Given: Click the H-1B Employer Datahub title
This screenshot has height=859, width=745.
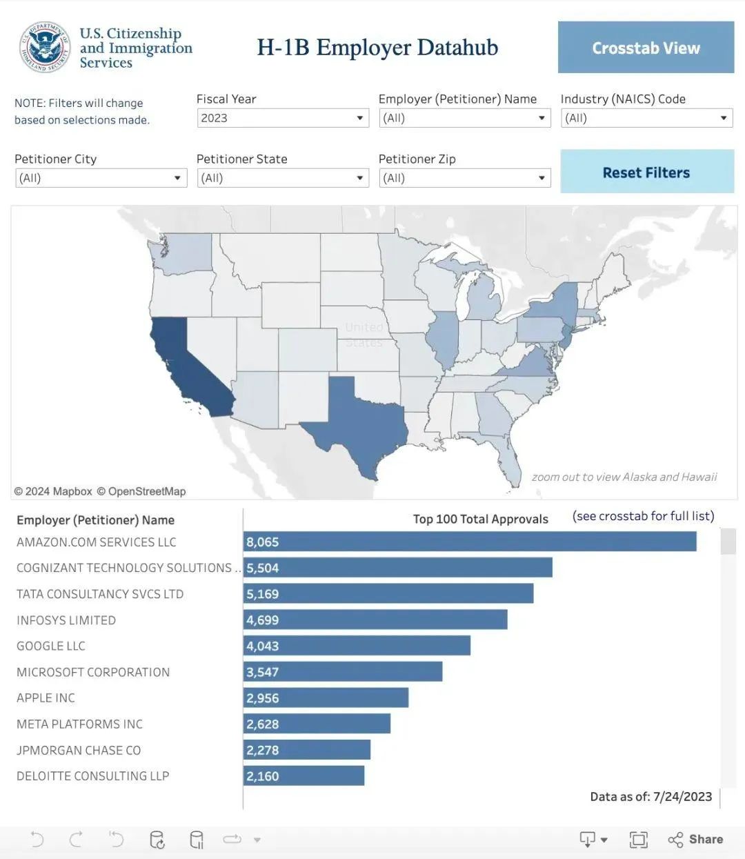Looking at the screenshot, I should coord(377,47).
